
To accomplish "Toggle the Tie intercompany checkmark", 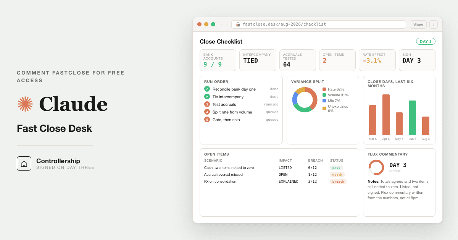I will pyautogui.click(x=207, y=97).
